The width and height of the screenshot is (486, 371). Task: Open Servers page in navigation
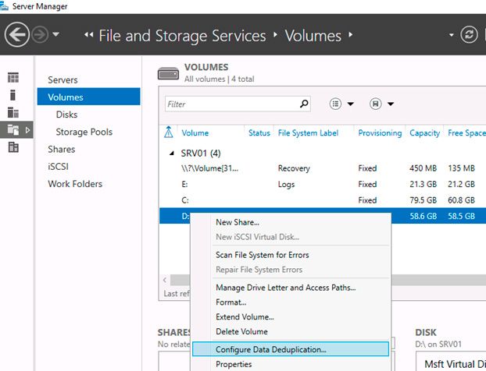63,80
